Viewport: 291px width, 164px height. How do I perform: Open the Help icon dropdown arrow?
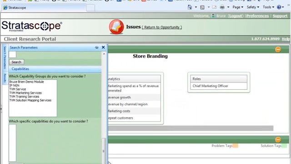283,7
